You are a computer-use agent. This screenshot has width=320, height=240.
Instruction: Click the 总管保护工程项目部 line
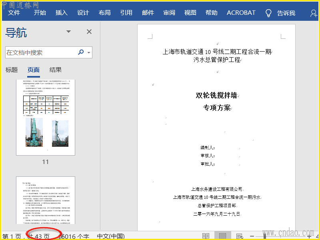(x=216, y=206)
